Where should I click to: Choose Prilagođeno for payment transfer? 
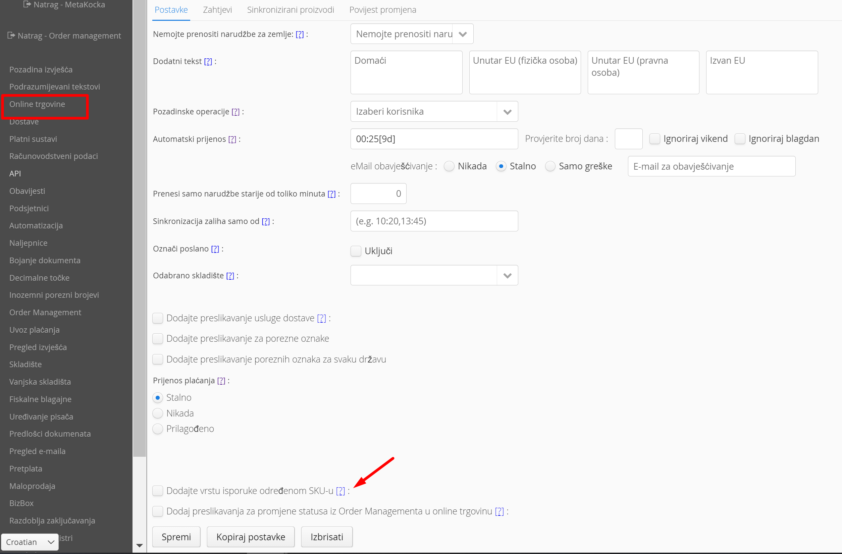158,429
